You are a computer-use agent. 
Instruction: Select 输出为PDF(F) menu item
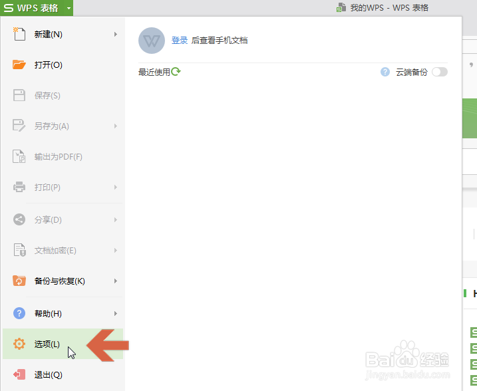(x=63, y=156)
